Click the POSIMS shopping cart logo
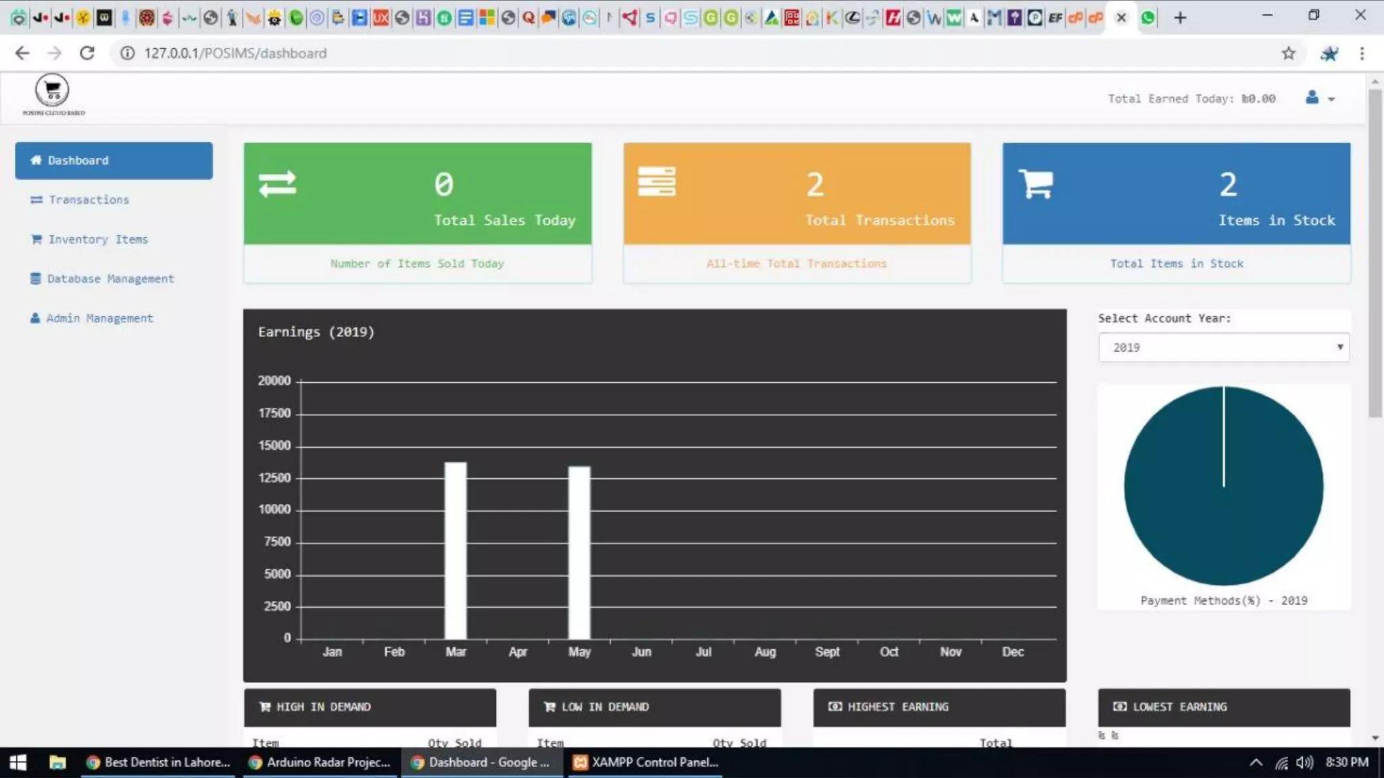 click(x=53, y=95)
